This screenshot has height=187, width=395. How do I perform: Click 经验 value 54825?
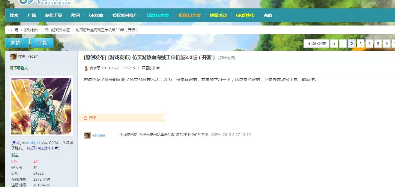pos(38,173)
